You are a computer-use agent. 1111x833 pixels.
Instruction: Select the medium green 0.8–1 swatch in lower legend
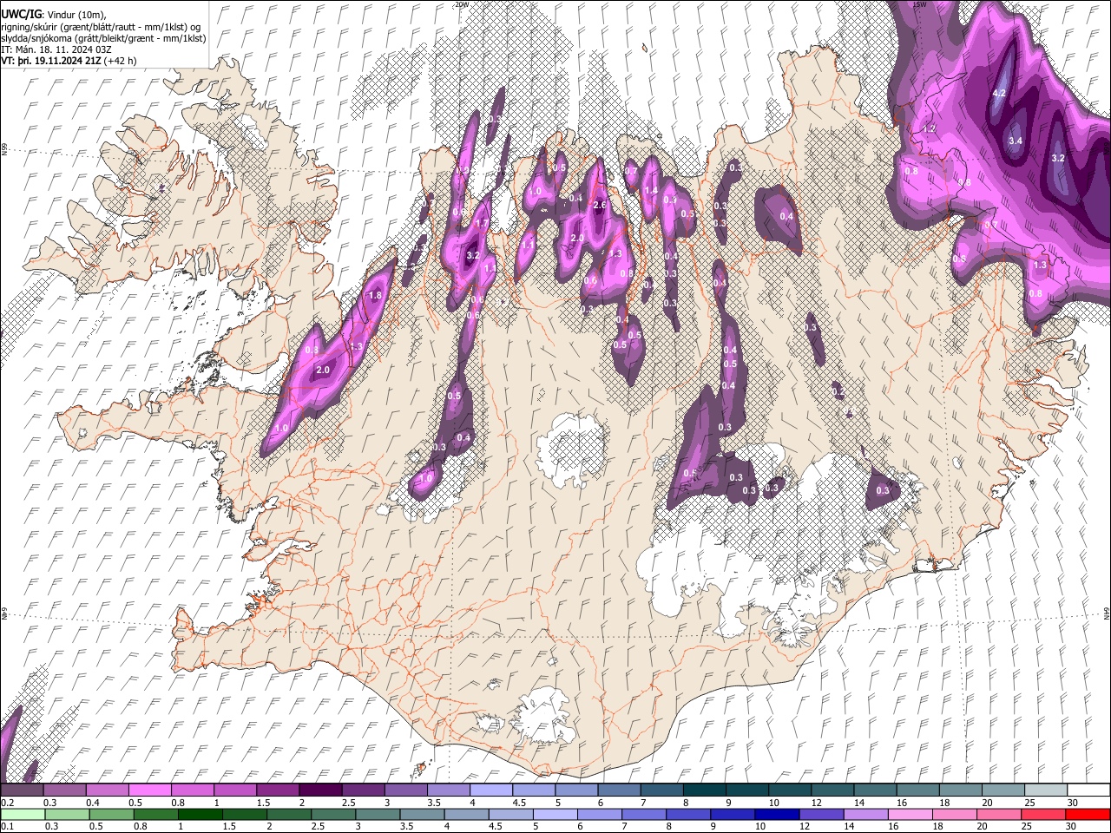(x=155, y=814)
